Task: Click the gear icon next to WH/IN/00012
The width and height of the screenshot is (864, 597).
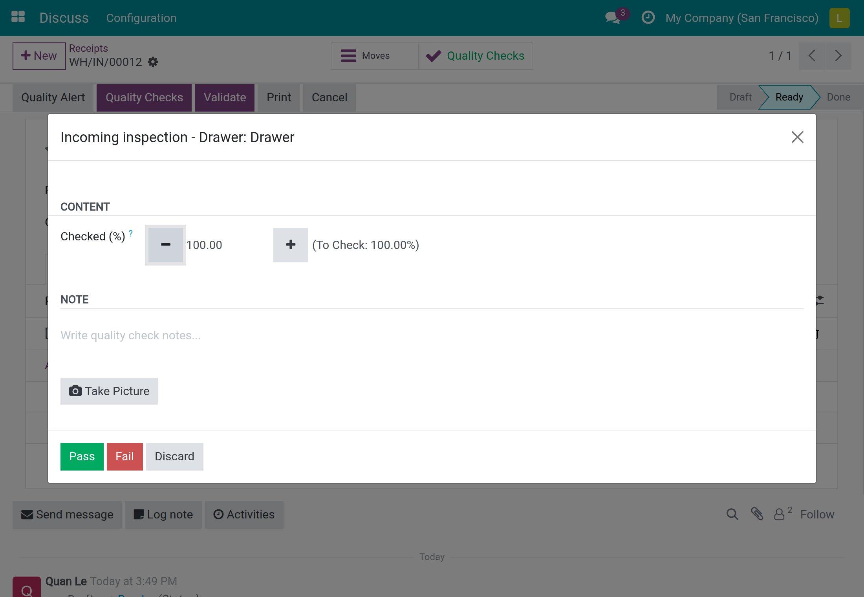Action: [x=153, y=62]
